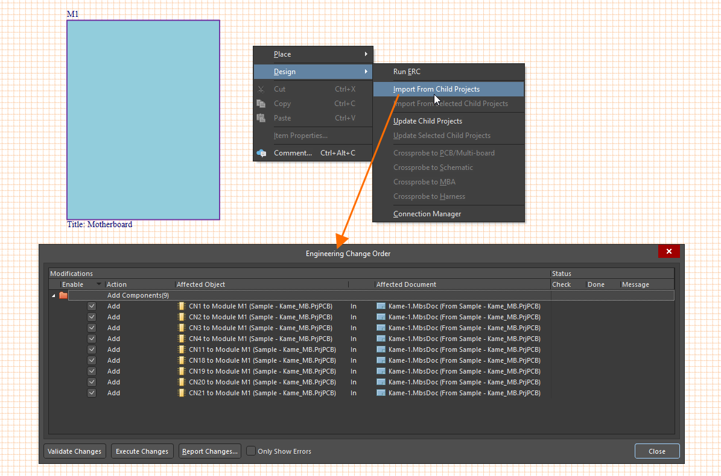Click the Comment speech bubble icon
The height and width of the screenshot is (476, 721).
(x=261, y=153)
